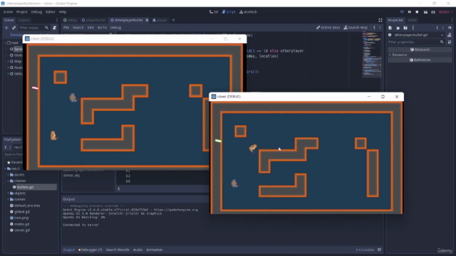The image size is (456, 256).
Task: Stop the running project
Action: point(417,12)
